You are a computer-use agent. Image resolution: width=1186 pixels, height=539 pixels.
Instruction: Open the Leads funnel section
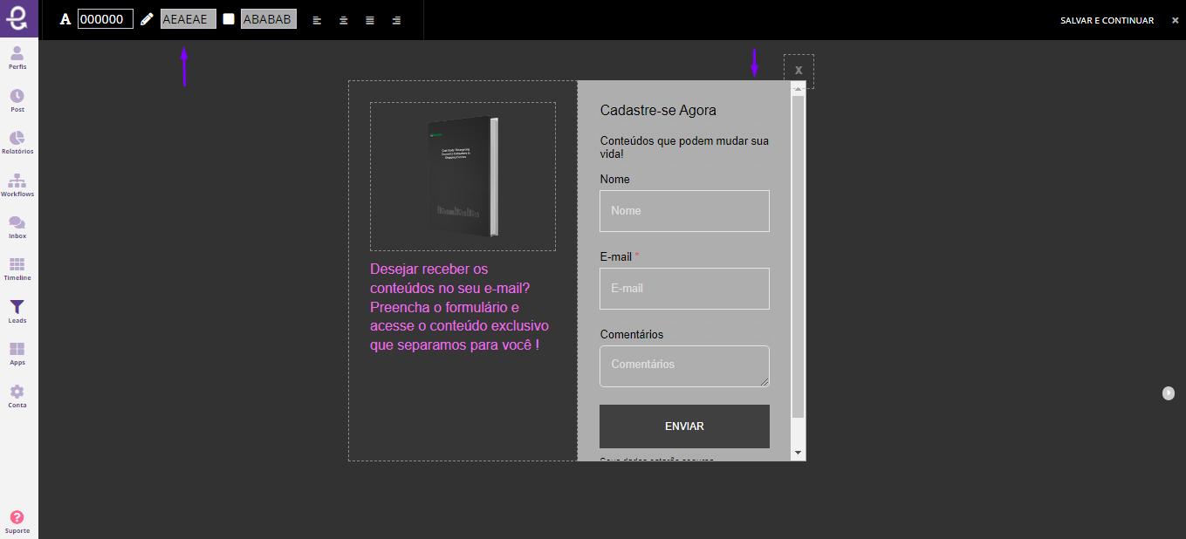(17, 311)
